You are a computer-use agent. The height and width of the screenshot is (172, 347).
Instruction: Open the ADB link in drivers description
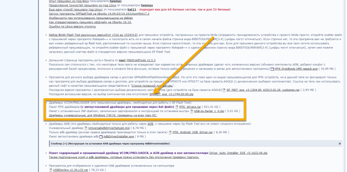(150, 124)
